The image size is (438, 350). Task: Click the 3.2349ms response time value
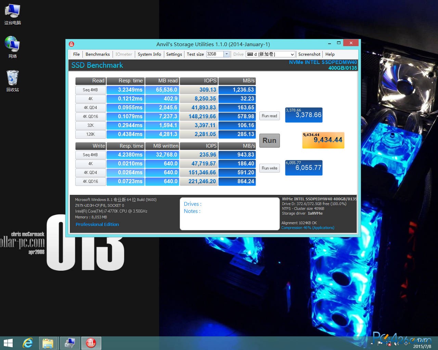coord(126,90)
